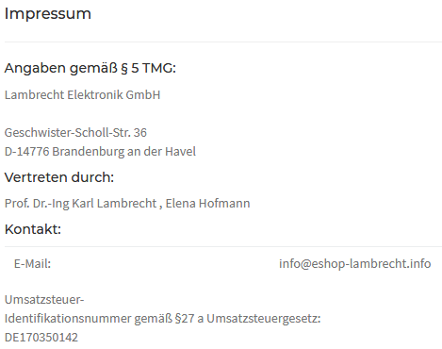The width and height of the screenshot is (442, 349).
Task: Click the 'Vertreten durch:' heading
Action: tap(59, 177)
